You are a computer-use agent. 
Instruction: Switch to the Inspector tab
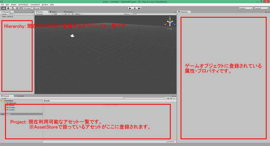183,12
